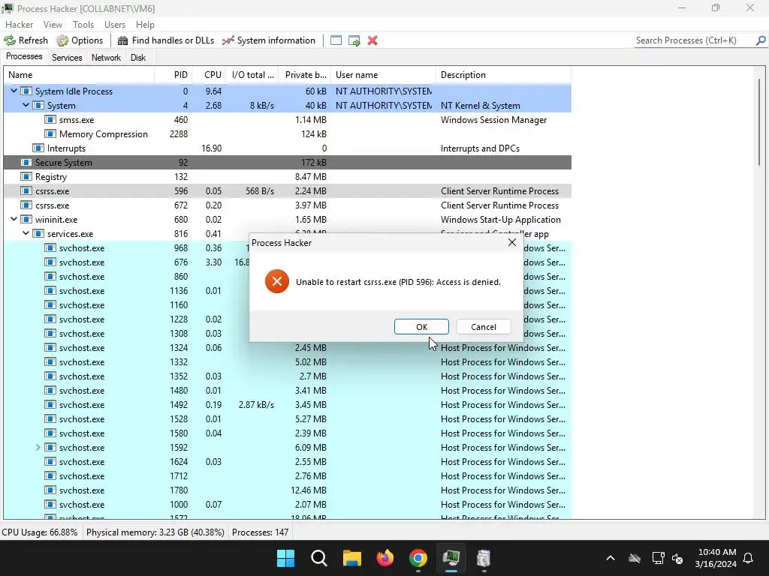Image resolution: width=769 pixels, height=576 pixels.
Task: Click Process Hacker taskbar icon
Action: coord(451,558)
